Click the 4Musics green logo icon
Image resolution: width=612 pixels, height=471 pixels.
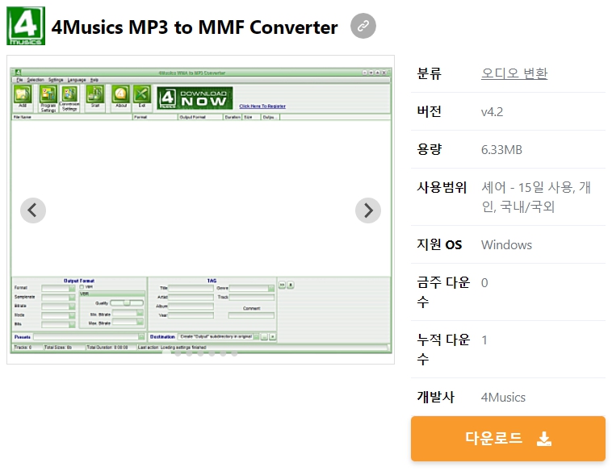(26, 26)
